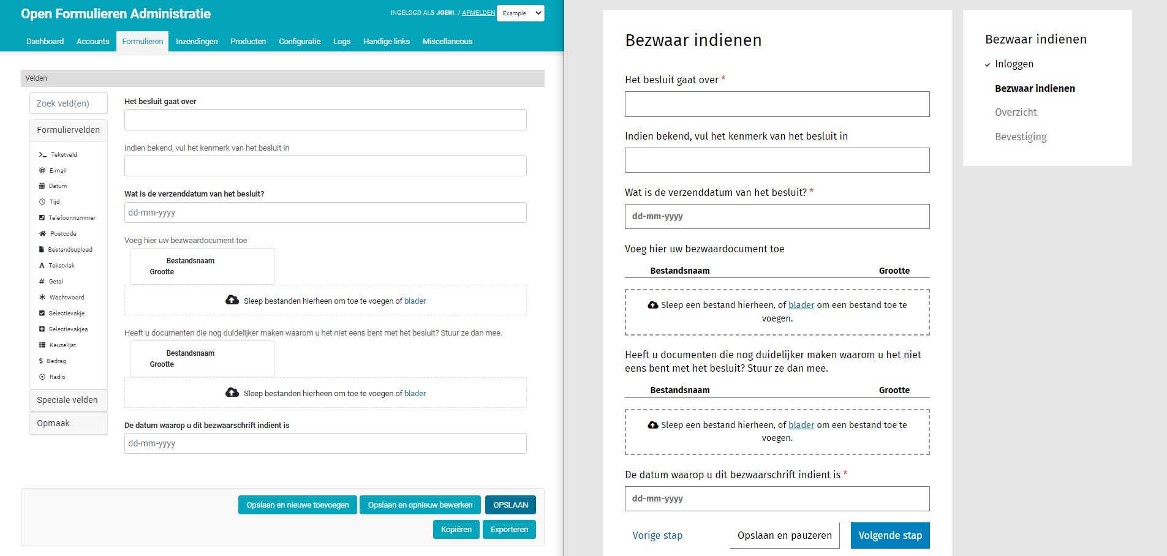Viewport: 1167px width, 556px height.
Task: Focus preview kenmerk van het besluit field
Action: tap(777, 160)
